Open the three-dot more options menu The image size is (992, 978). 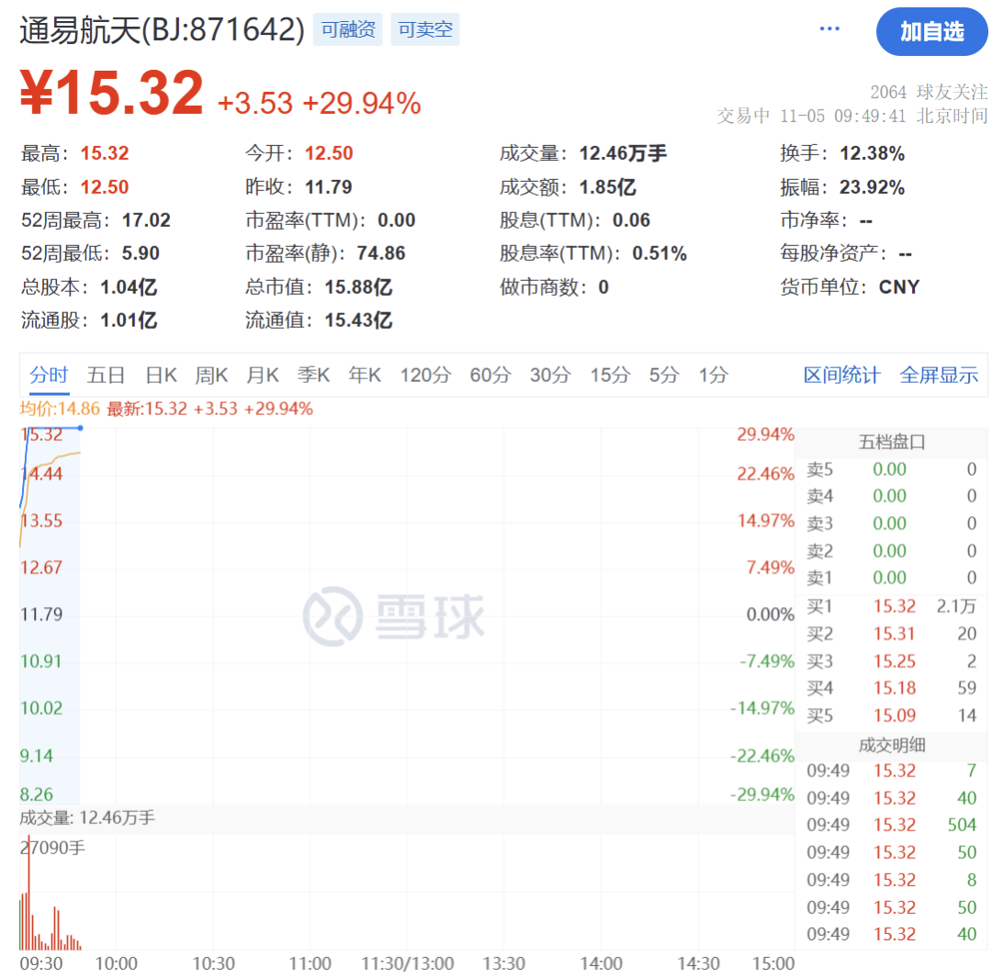829,29
